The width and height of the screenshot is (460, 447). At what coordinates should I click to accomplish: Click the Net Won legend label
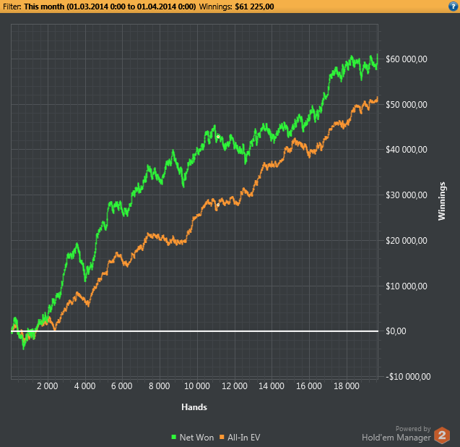[196, 438]
